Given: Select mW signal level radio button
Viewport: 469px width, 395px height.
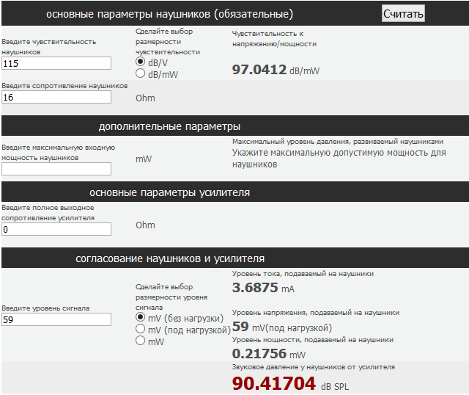Looking at the screenshot, I should point(140,341).
